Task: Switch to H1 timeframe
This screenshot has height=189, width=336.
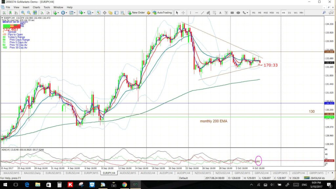Action: click(278, 13)
